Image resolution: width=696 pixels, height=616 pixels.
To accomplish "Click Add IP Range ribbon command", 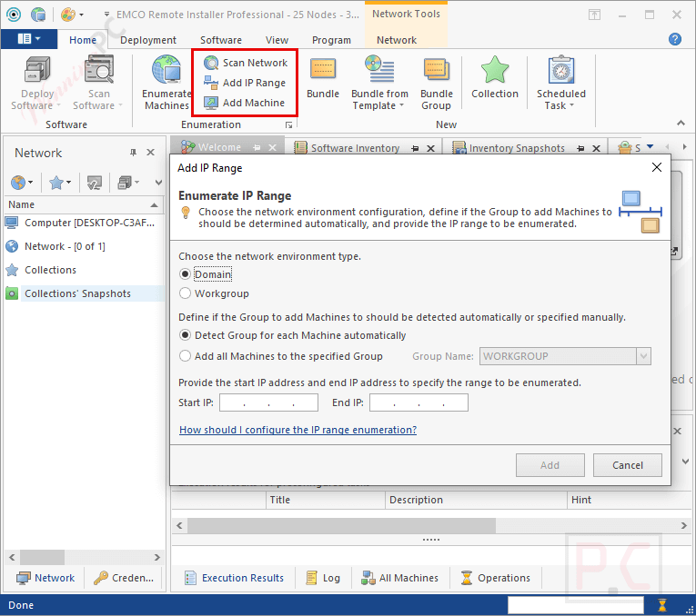I will point(245,83).
